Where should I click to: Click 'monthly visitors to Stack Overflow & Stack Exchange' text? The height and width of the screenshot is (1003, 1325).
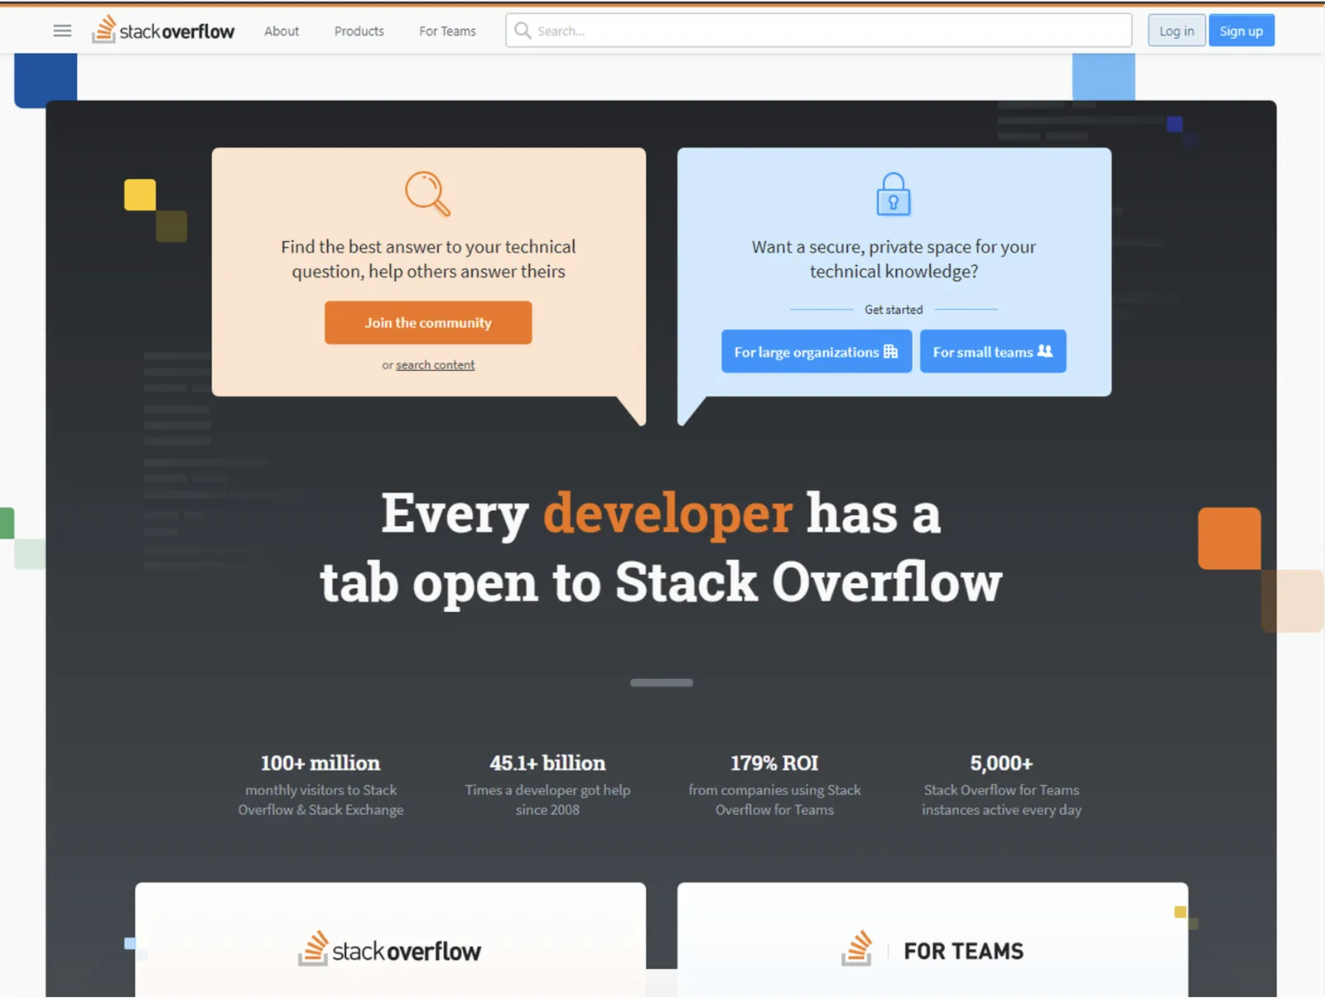[320, 800]
